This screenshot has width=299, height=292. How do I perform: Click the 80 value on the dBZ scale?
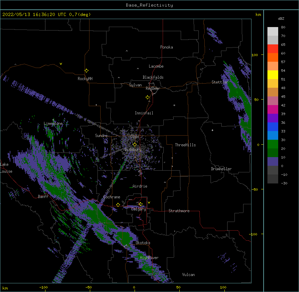click(283, 27)
